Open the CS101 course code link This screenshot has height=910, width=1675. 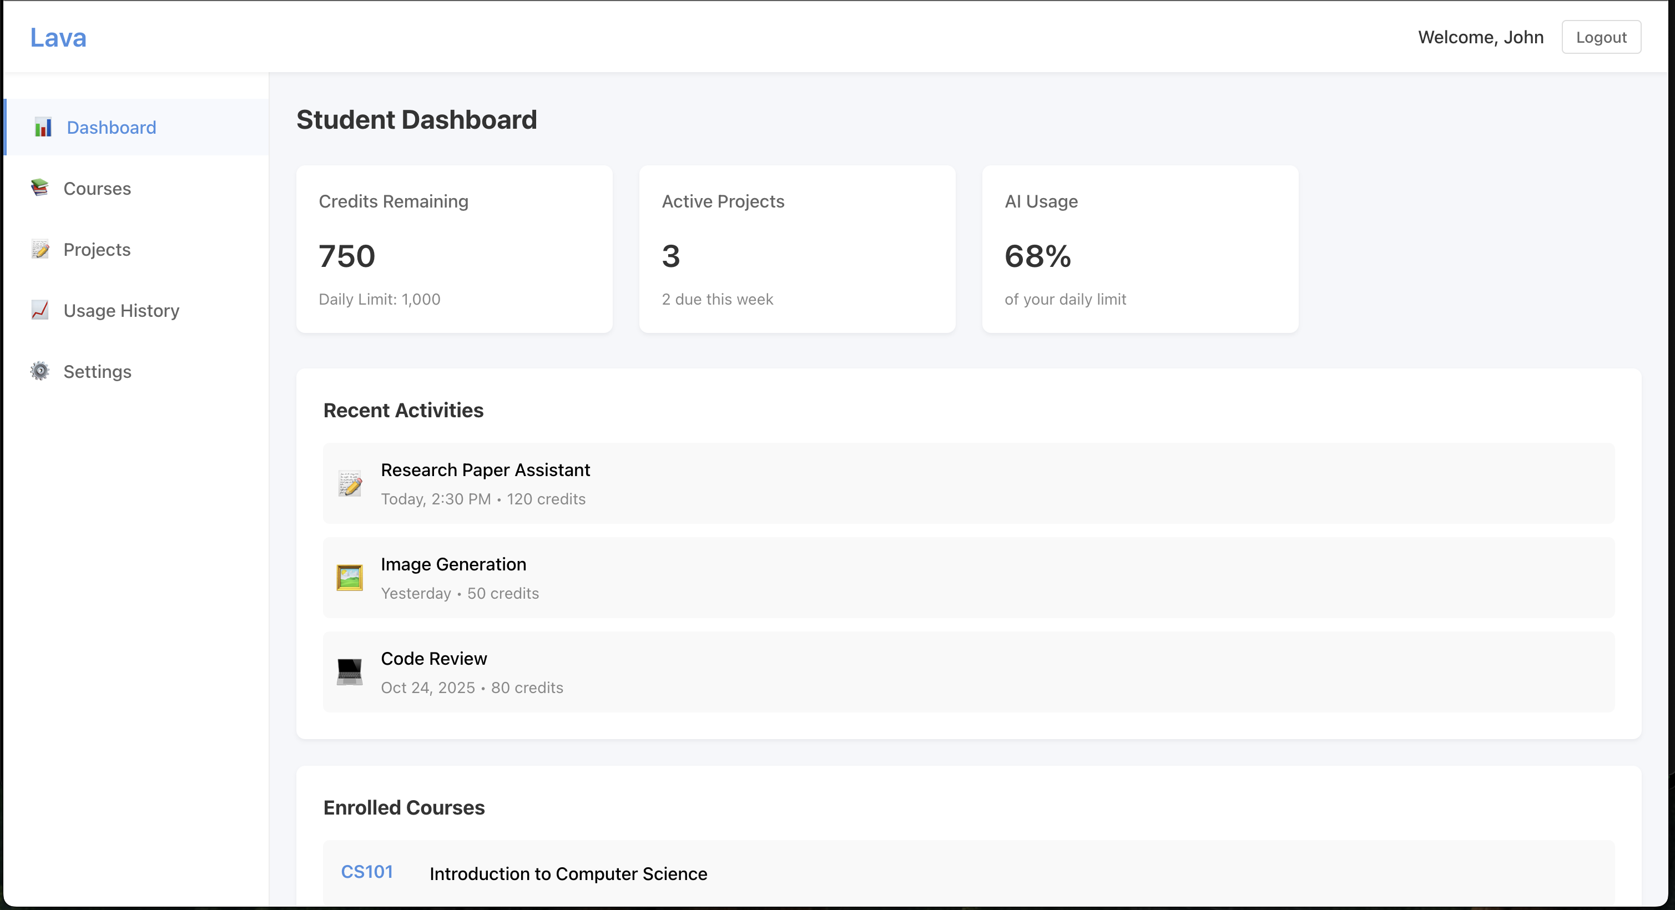(367, 872)
